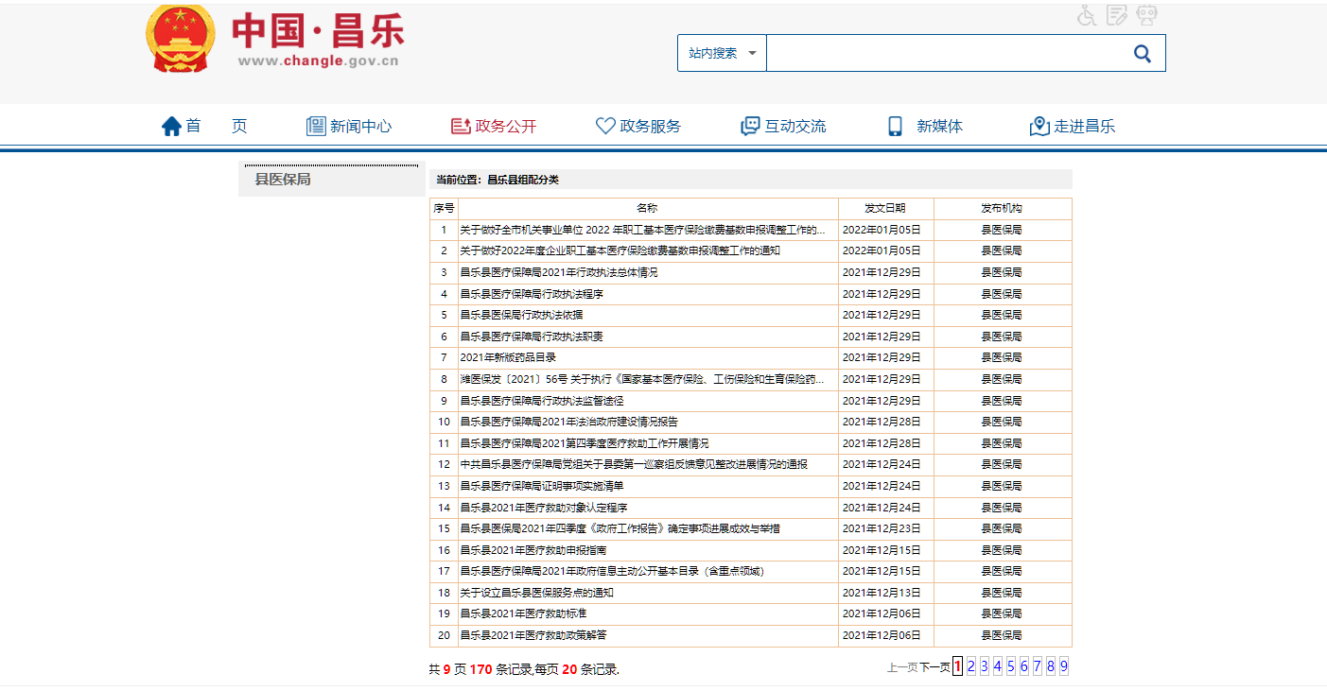Open the 政务服务 menu item
The width and height of the screenshot is (1327, 691).
pyautogui.click(x=638, y=127)
